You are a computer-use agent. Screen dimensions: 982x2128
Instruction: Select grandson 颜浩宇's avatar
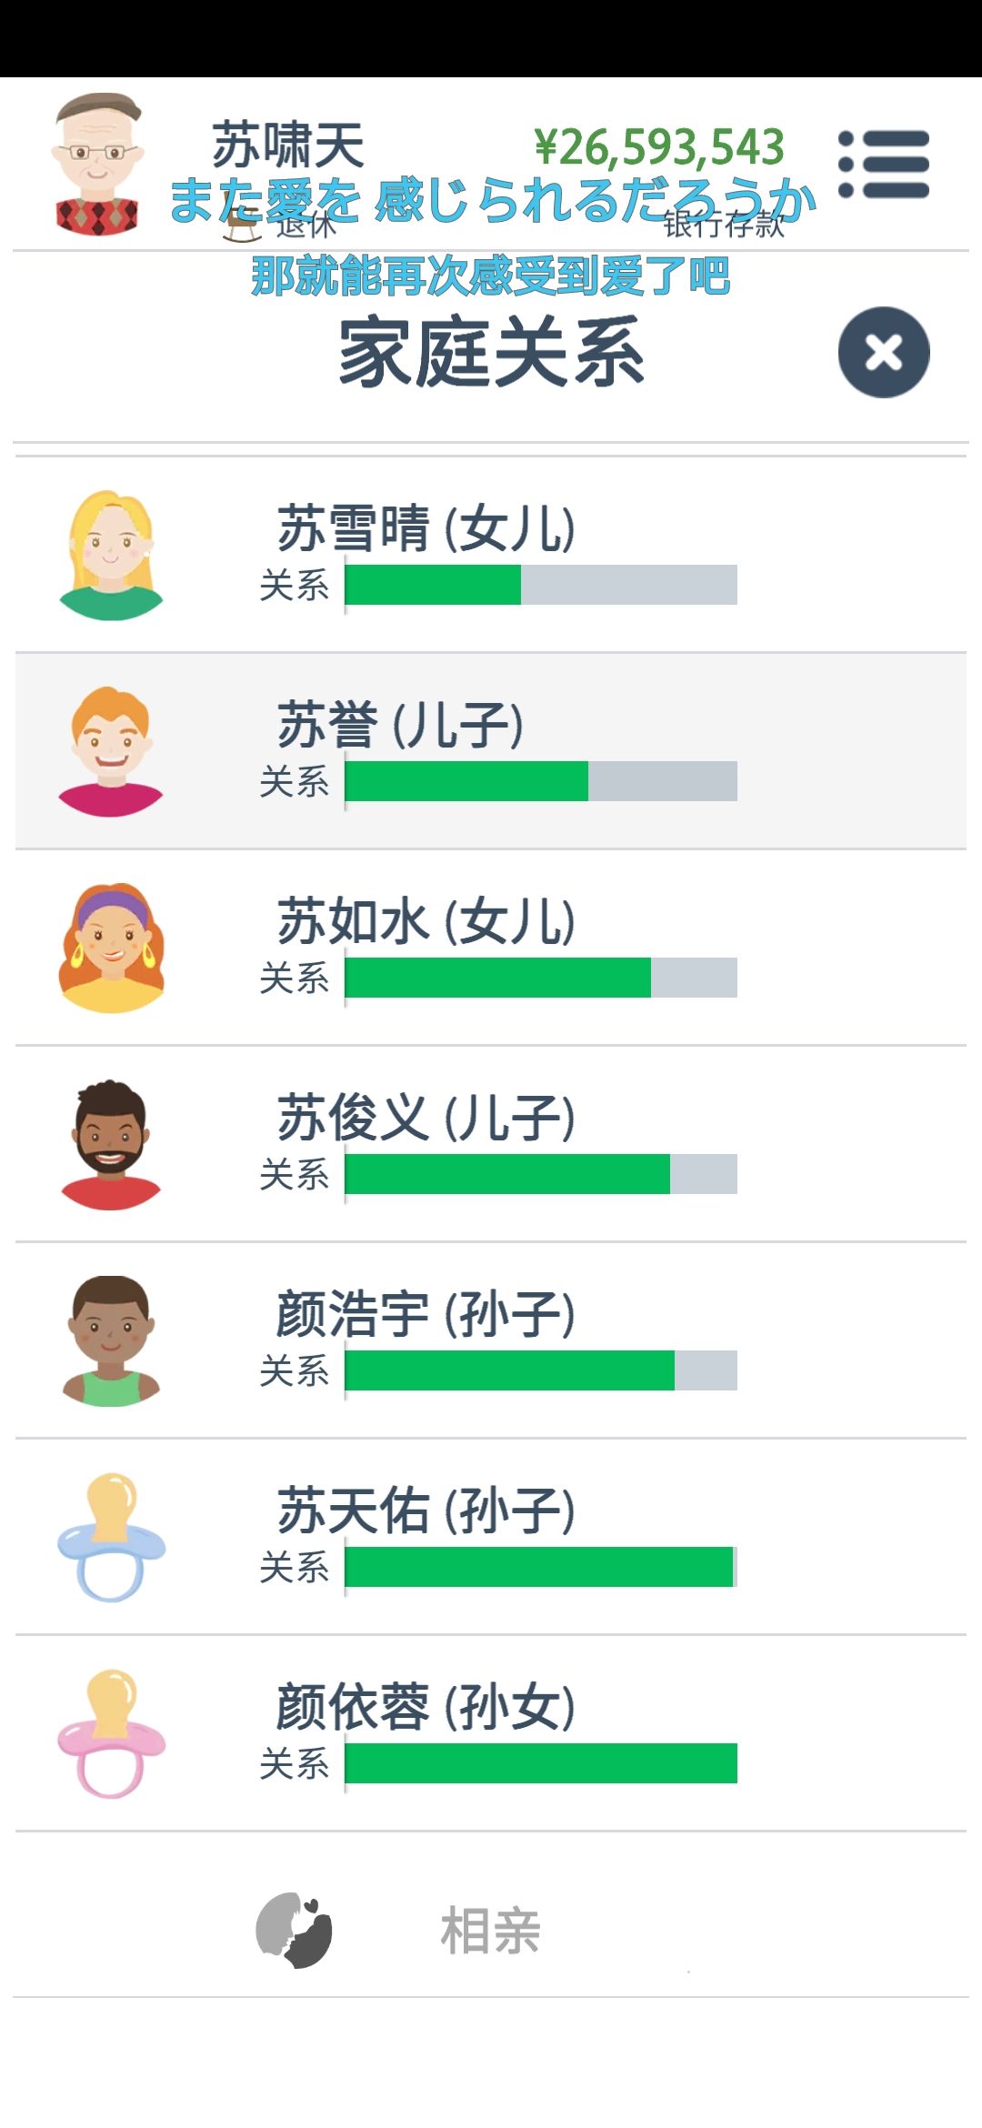click(111, 1341)
